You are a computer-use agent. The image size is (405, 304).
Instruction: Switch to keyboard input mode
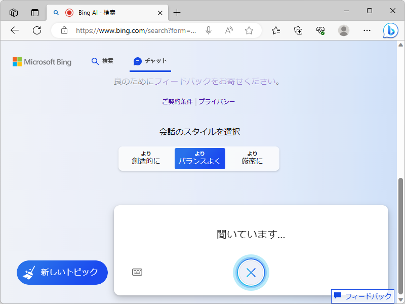(x=138, y=272)
